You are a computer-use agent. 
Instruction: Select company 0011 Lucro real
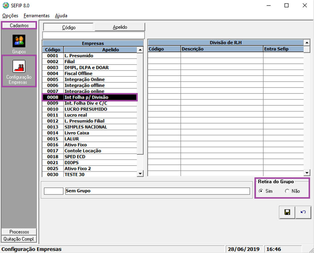point(90,115)
